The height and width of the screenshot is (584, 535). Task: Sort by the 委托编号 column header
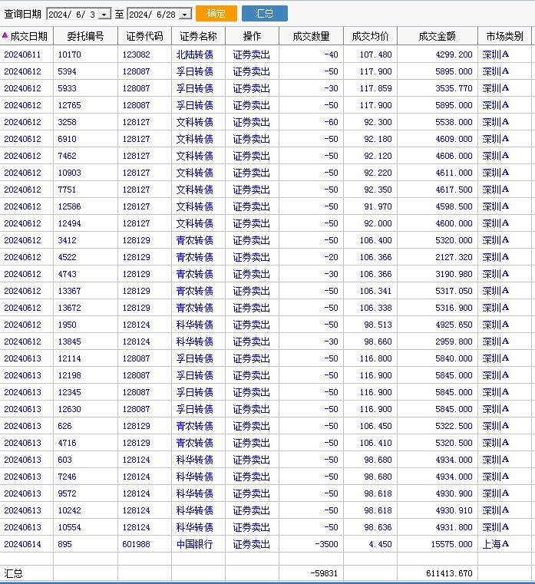(x=86, y=36)
